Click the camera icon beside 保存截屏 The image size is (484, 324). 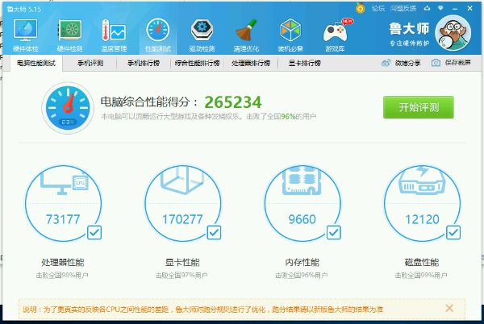tap(436, 63)
